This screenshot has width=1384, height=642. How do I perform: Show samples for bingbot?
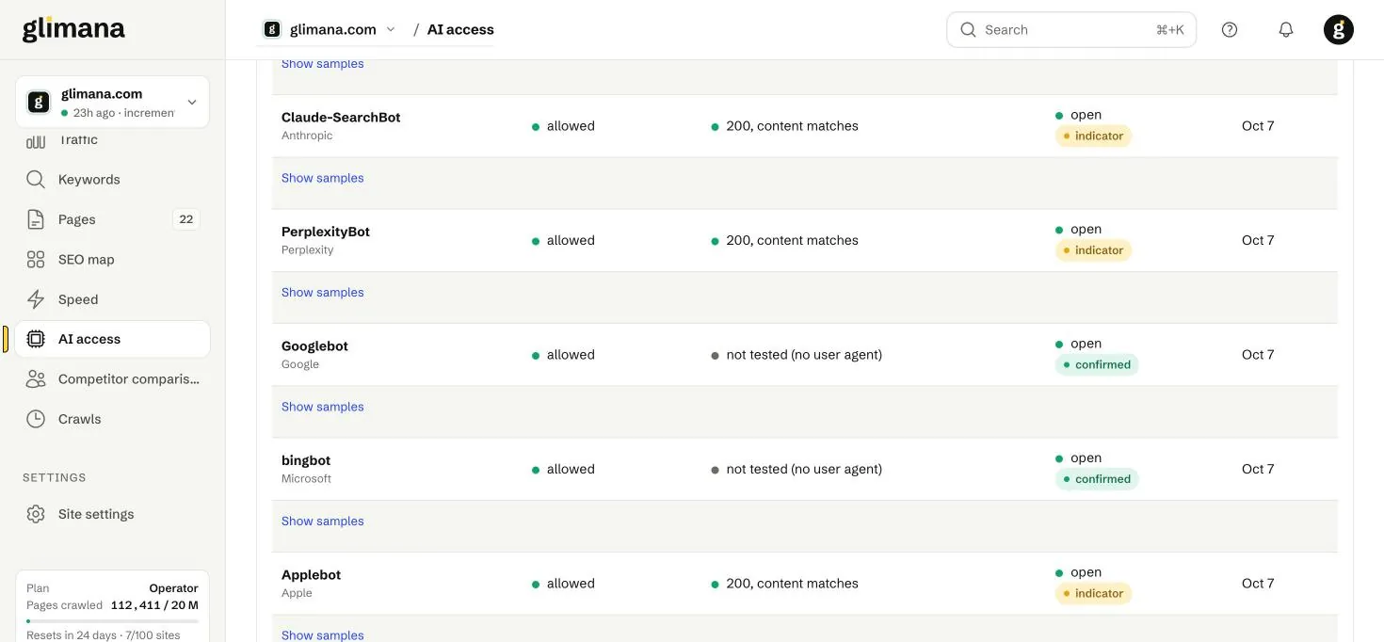click(323, 522)
